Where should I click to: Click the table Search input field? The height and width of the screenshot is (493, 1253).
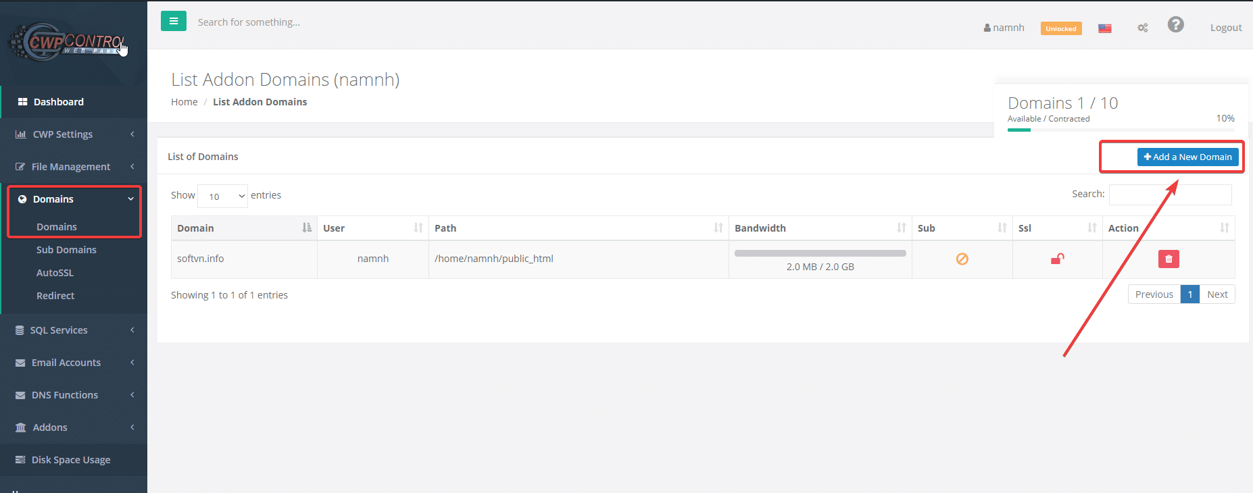(1170, 194)
